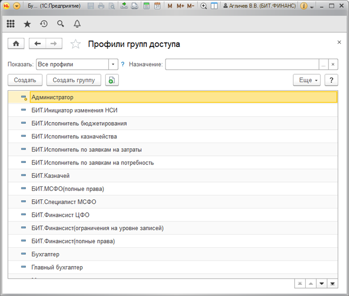Open the main menu round arrow button

pyautogui.click(x=17, y=6)
